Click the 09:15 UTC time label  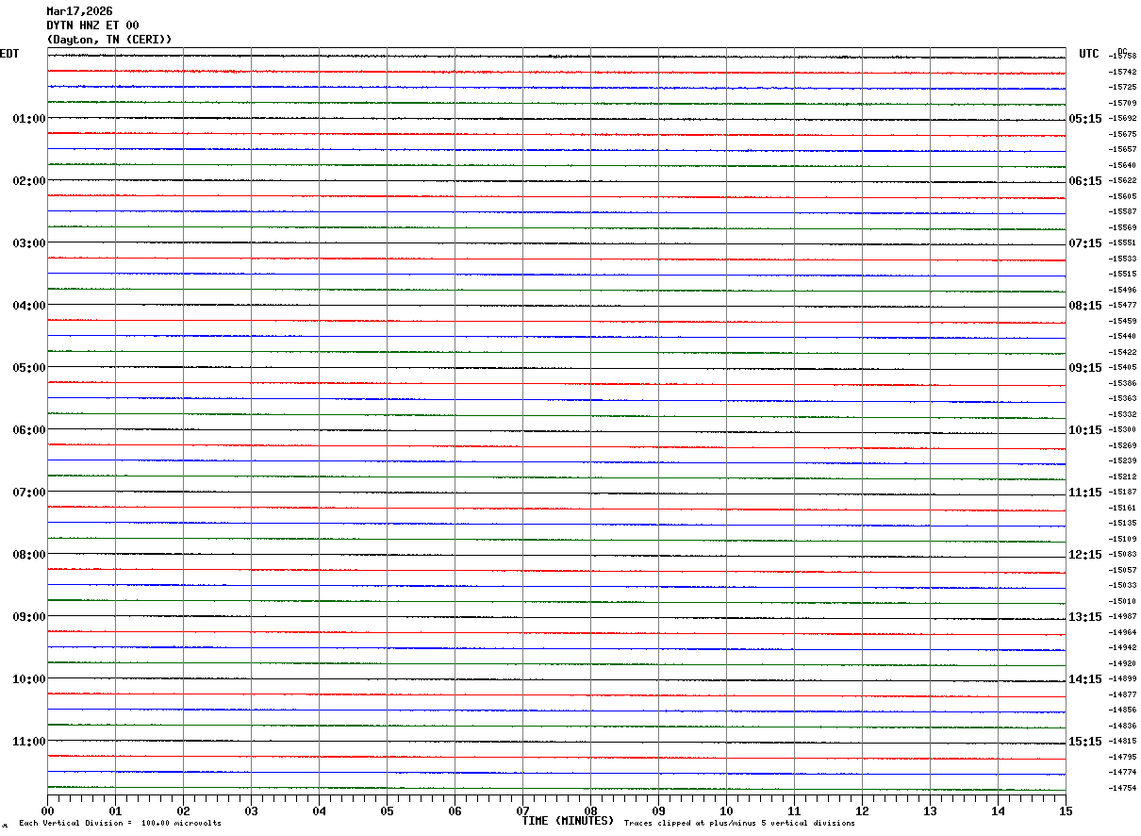coord(1085,368)
